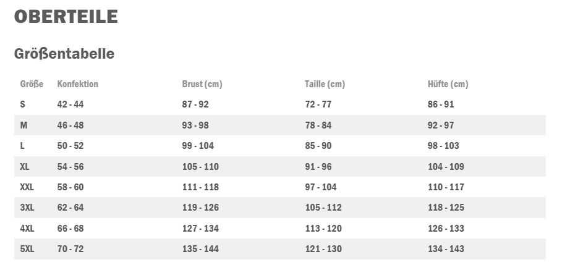Click the OBERTEILE heading
Image resolution: width=570 pixels, height=278 pixels.
pos(66,17)
